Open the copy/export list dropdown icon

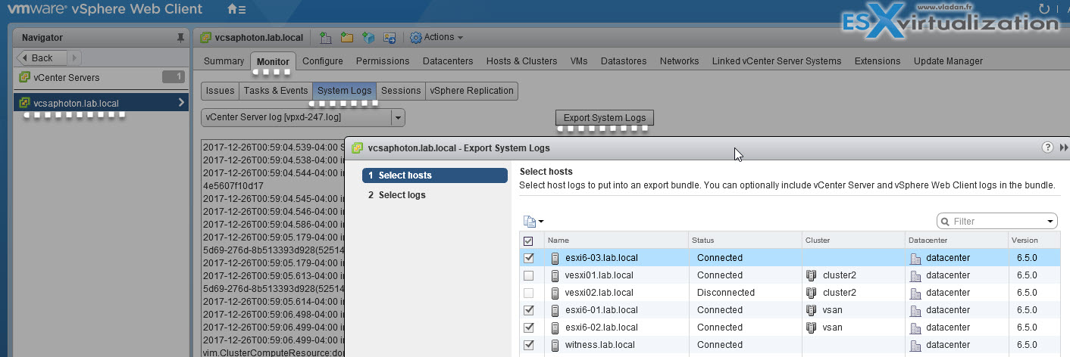tap(533, 222)
